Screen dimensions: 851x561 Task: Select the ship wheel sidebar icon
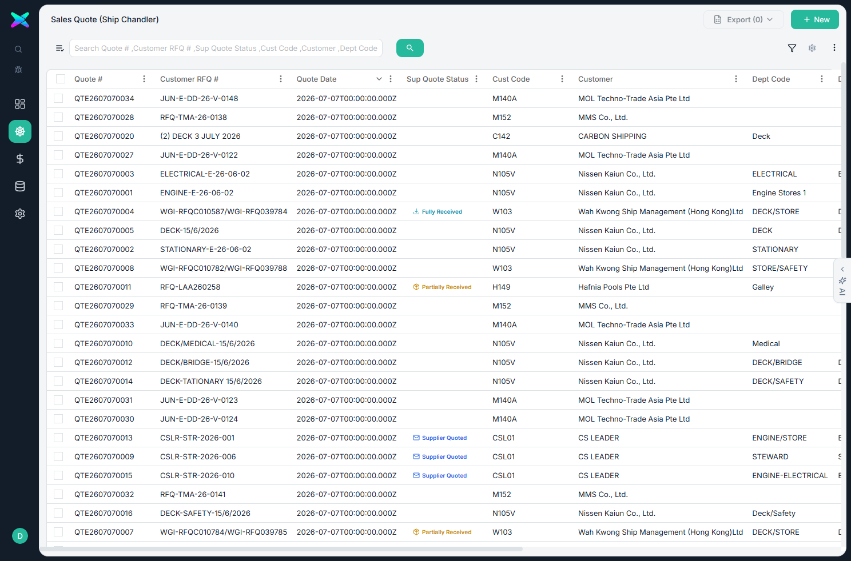20,131
